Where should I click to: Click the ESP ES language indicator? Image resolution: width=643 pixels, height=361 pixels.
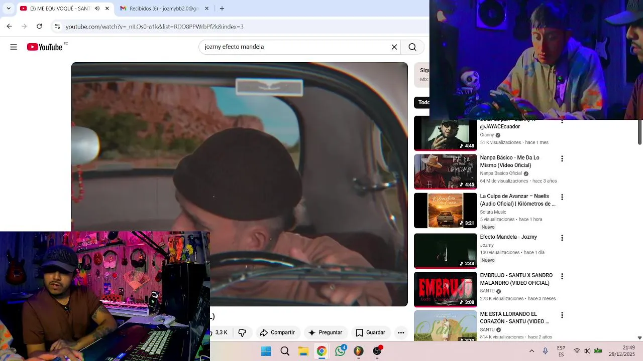coord(561,351)
